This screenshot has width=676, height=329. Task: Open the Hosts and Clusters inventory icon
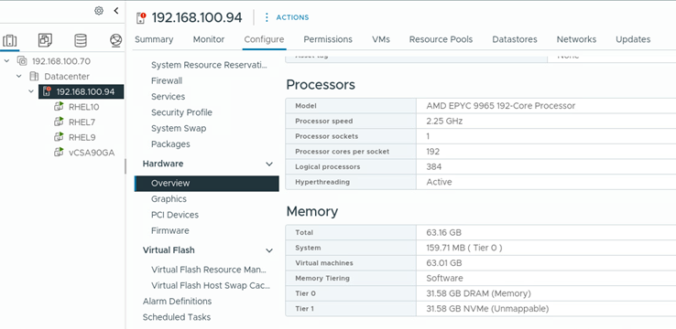[9, 40]
